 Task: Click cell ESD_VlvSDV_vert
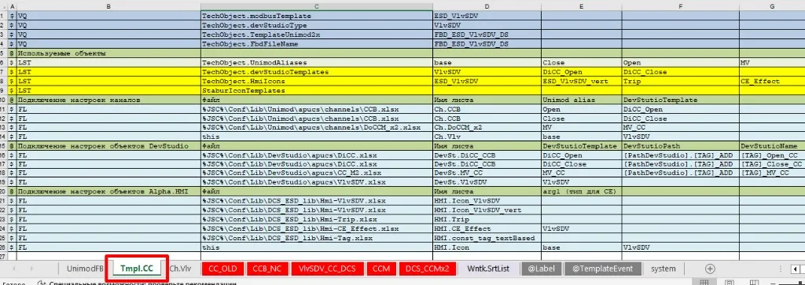coord(581,81)
